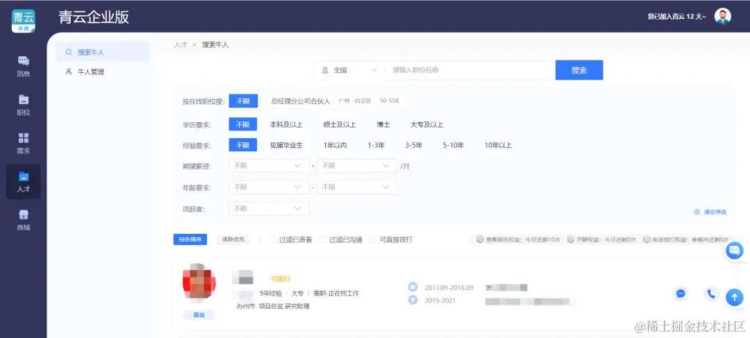
Task: Select 3-5年 experience filter
Action: [x=414, y=145]
